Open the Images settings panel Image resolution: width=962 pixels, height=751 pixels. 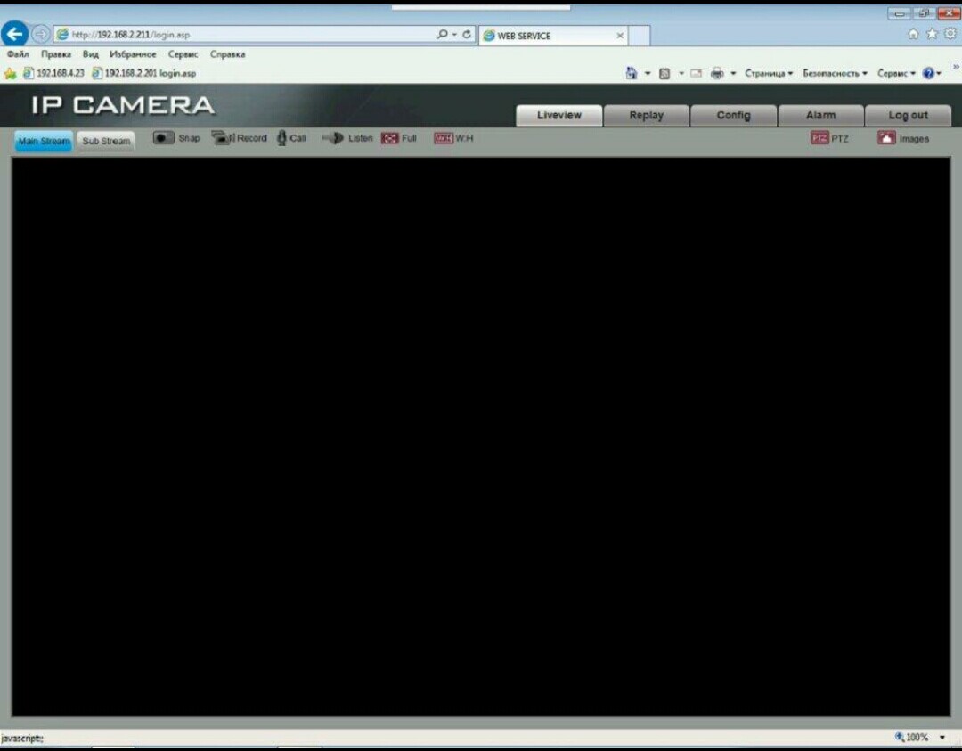pyautogui.click(x=886, y=138)
